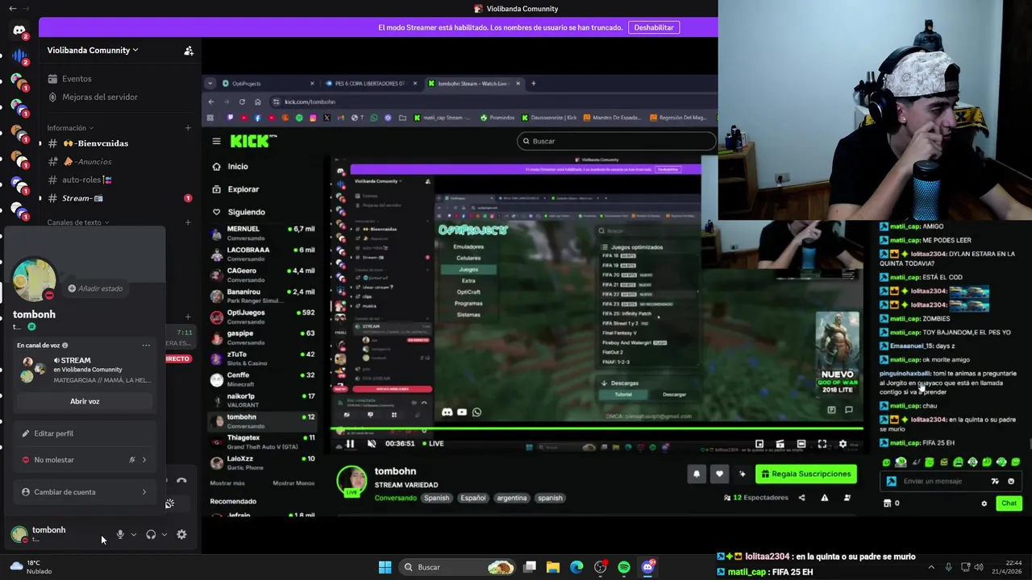
Task: Open the server invite icon beside Violibanda Comunnity
Action: (x=189, y=51)
